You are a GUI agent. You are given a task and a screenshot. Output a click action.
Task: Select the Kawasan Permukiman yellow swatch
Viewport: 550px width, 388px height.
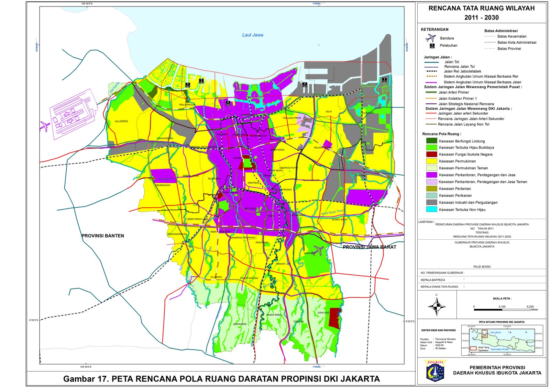click(431, 161)
